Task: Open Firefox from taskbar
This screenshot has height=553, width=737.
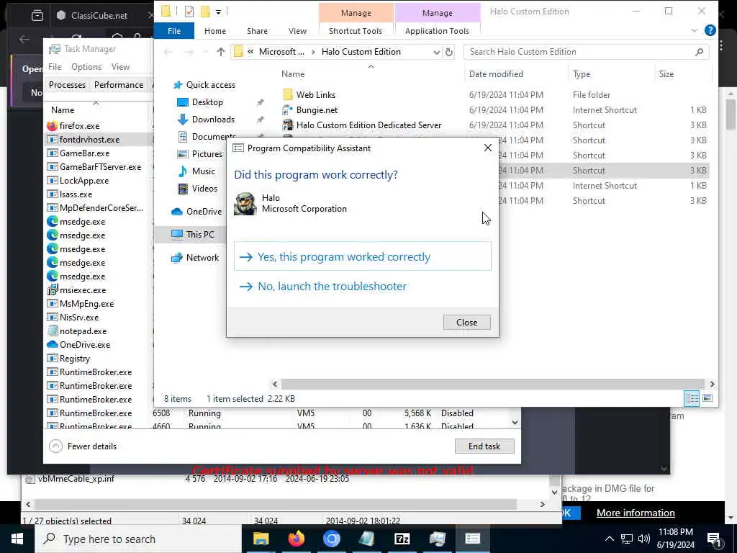Action: [x=296, y=539]
